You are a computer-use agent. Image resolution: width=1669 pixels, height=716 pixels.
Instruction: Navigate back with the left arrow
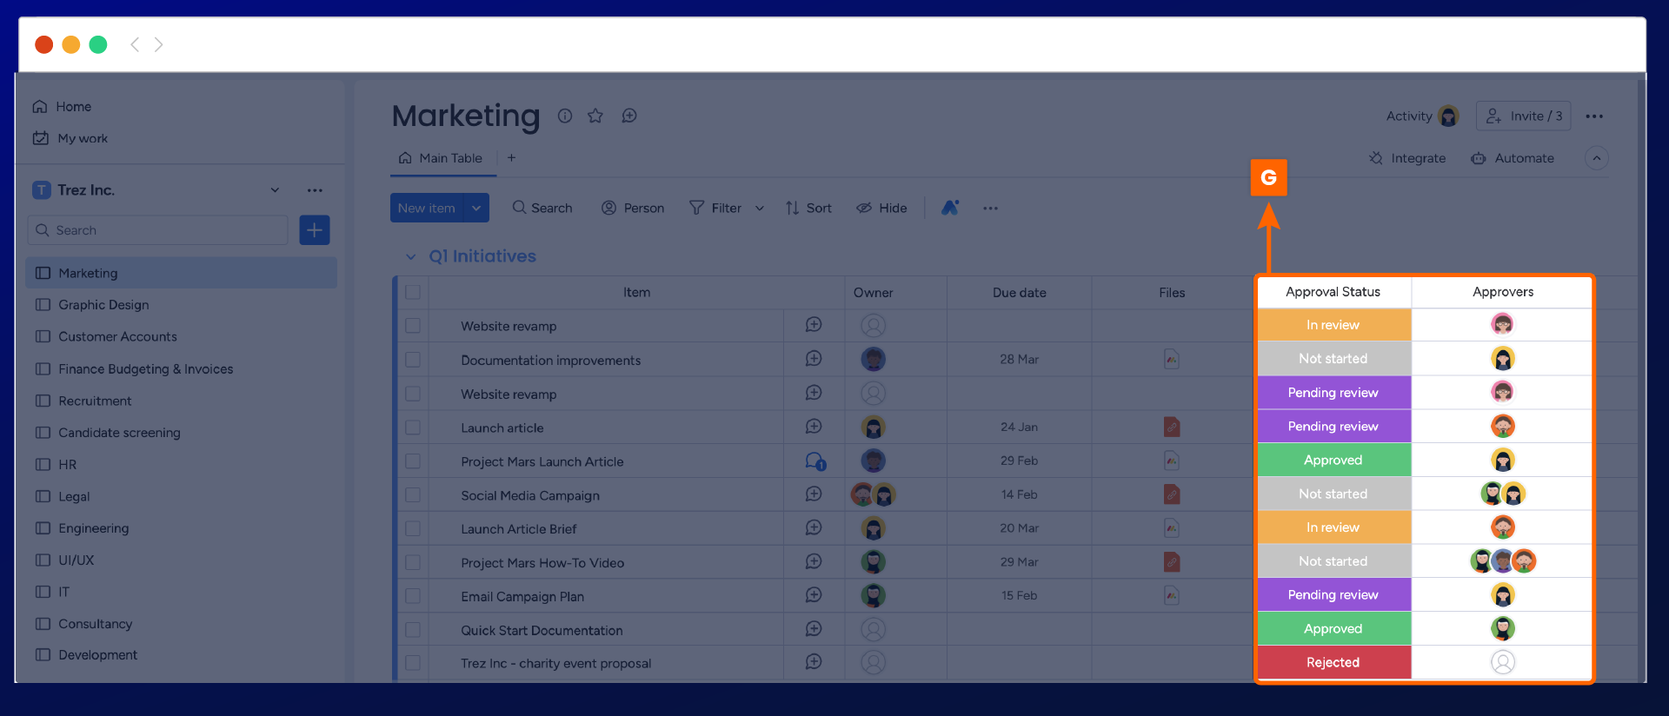pos(135,44)
